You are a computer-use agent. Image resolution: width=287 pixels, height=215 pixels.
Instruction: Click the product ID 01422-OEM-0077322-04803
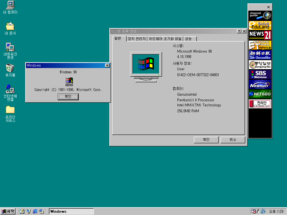(x=198, y=75)
